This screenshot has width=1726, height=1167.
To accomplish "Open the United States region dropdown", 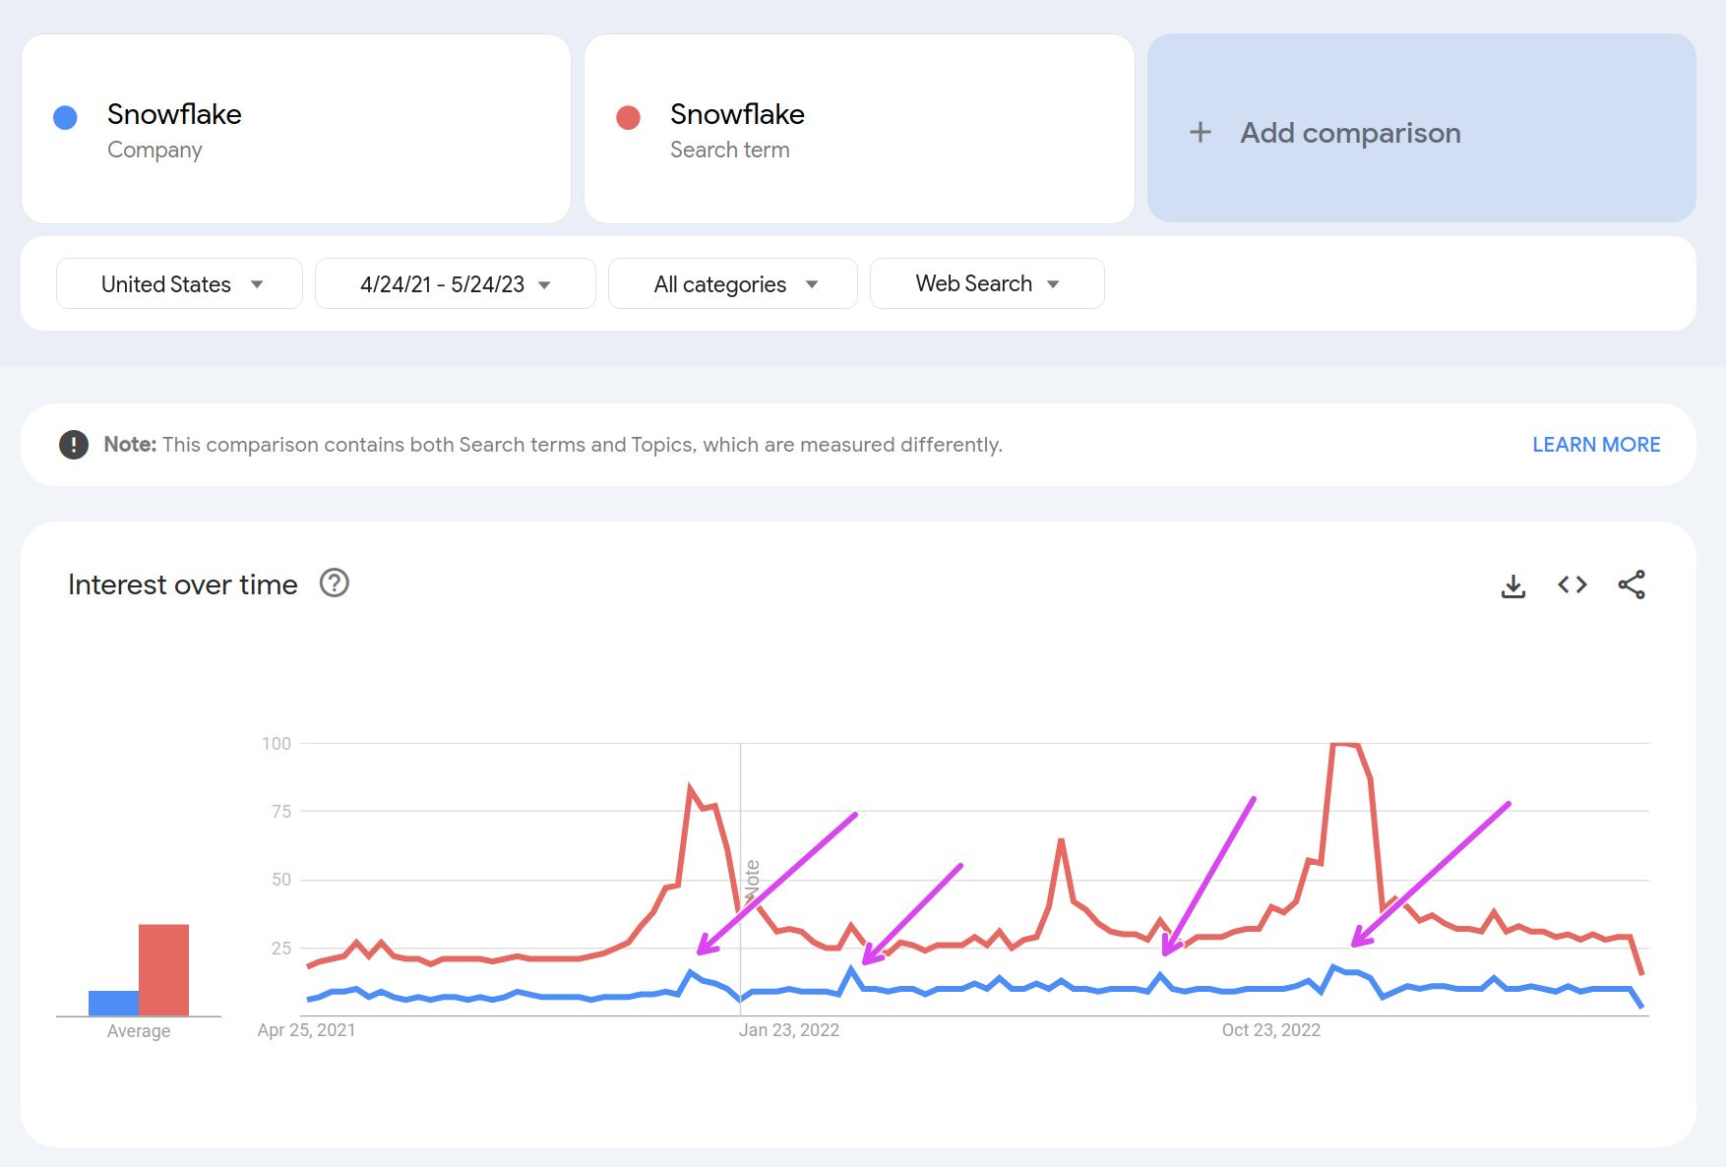I will click(x=179, y=284).
